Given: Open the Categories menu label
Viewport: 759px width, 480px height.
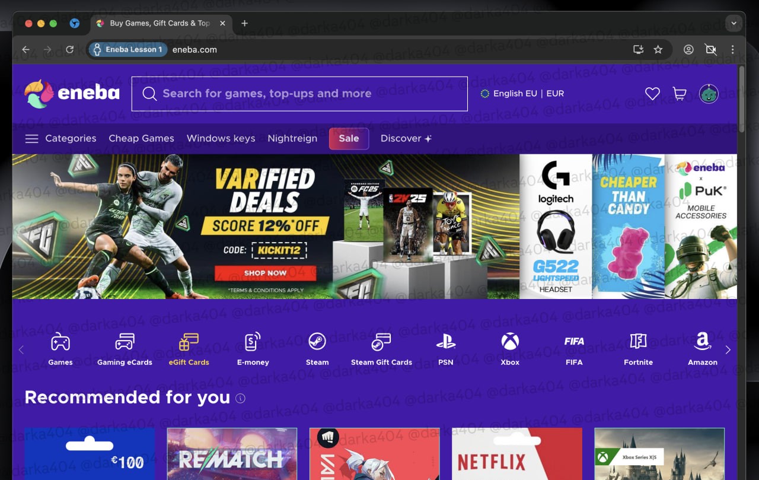Looking at the screenshot, I should tap(71, 139).
